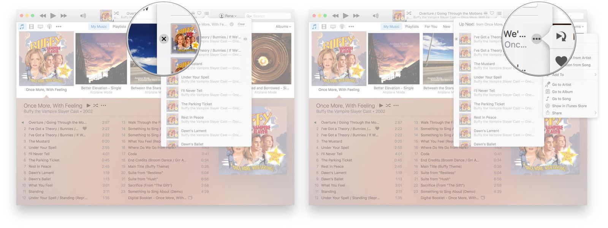Toggle Up Next list icon in right window

click(499, 13)
